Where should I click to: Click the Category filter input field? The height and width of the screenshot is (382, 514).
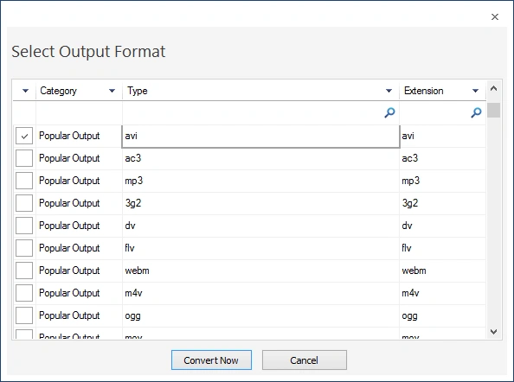pos(79,112)
